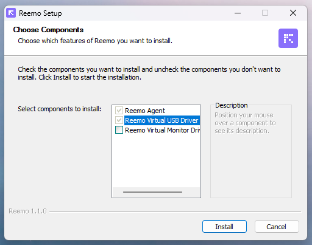The height and width of the screenshot is (245, 312).
Task: Click the Install button
Action: pos(224,227)
